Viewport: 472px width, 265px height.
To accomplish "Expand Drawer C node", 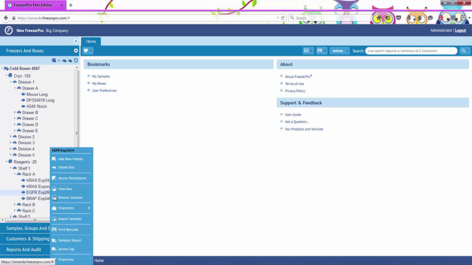I will [15, 118].
